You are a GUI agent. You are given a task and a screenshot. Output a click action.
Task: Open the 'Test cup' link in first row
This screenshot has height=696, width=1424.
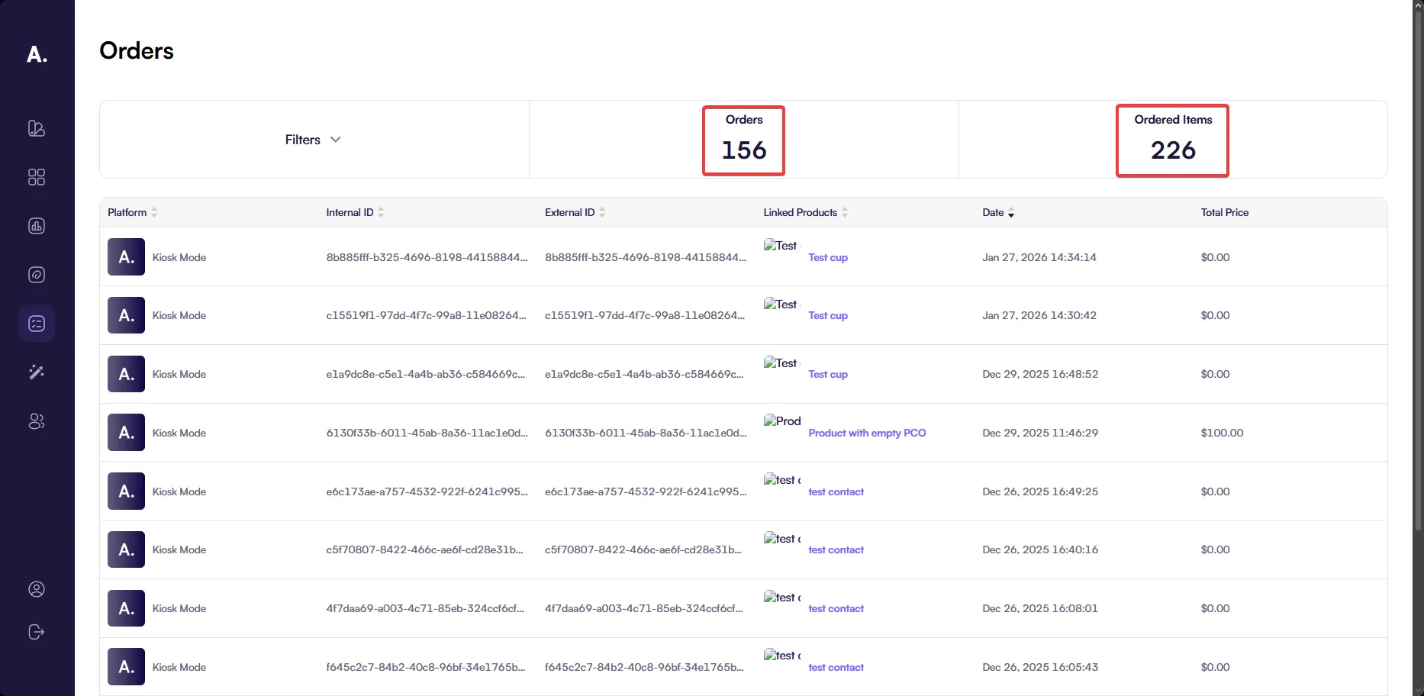[x=828, y=258]
